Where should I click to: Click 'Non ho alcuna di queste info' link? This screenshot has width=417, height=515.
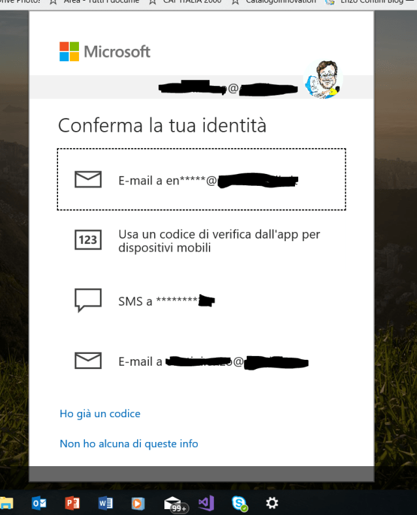(x=129, y=444)
